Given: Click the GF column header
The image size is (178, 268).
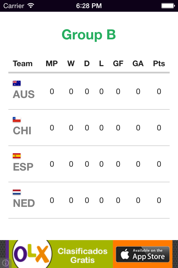Looking at the screenshot, I should [x=118, y=64].
